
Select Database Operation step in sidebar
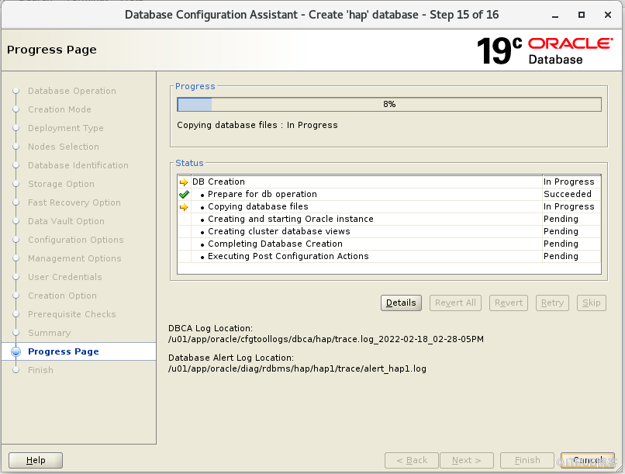[x=72, y=91]
